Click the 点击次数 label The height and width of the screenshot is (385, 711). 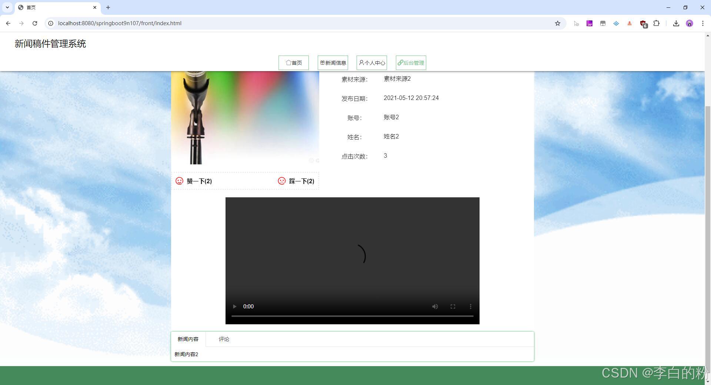click(x=354, y=157)
